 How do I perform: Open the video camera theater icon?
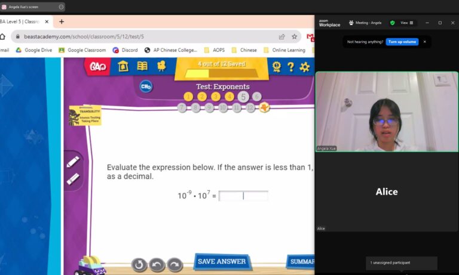coord(161,66)
